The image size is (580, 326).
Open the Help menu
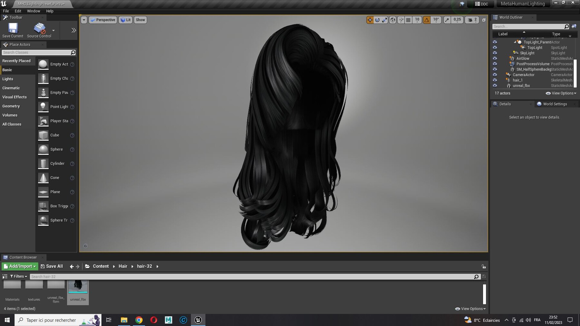click(50, 11)
